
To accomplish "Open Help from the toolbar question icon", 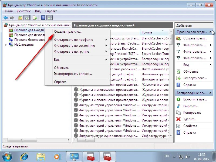I will tap(43, 18).
